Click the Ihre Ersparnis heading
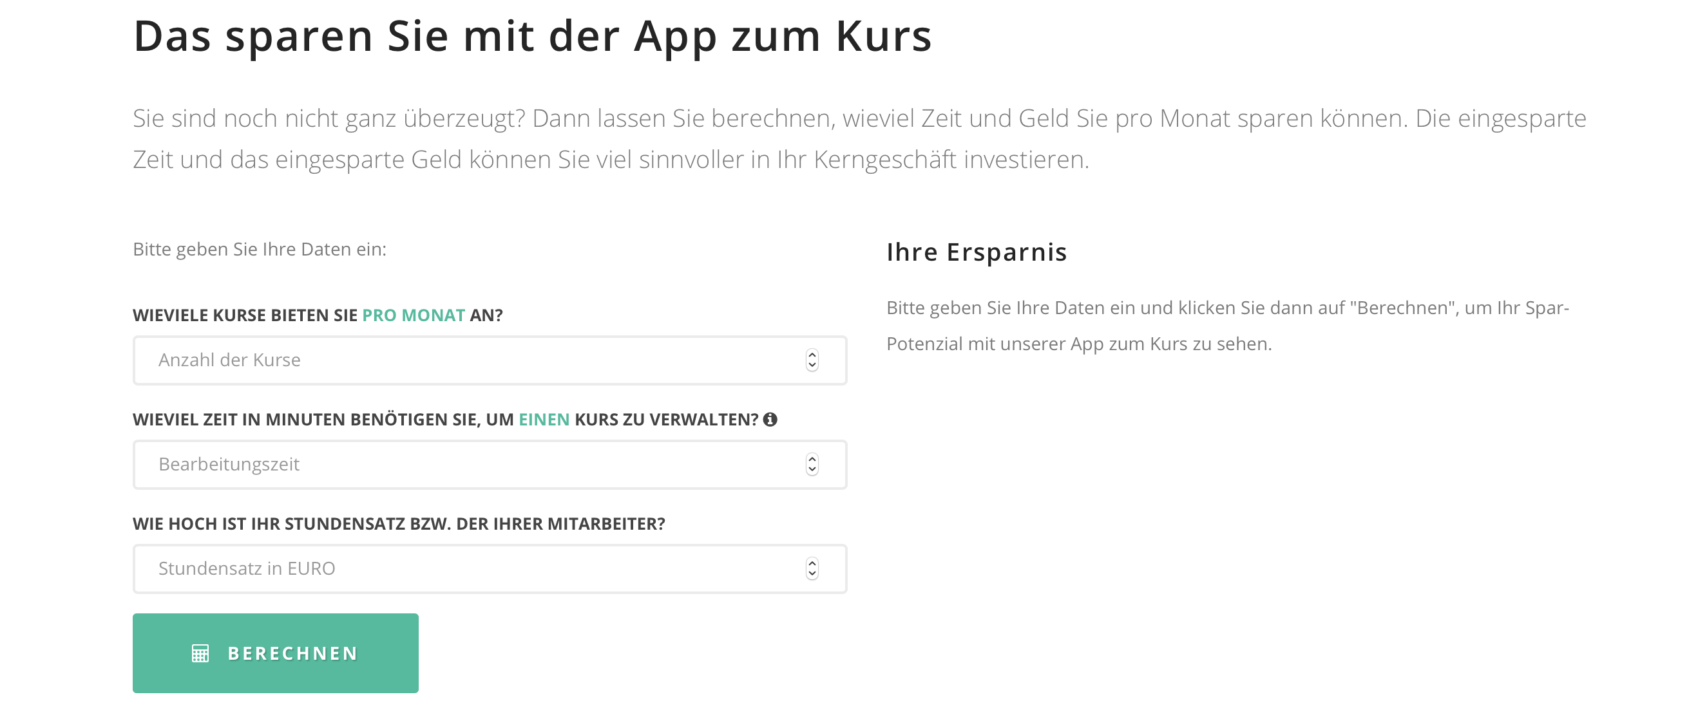 click(x=976, y=252)
